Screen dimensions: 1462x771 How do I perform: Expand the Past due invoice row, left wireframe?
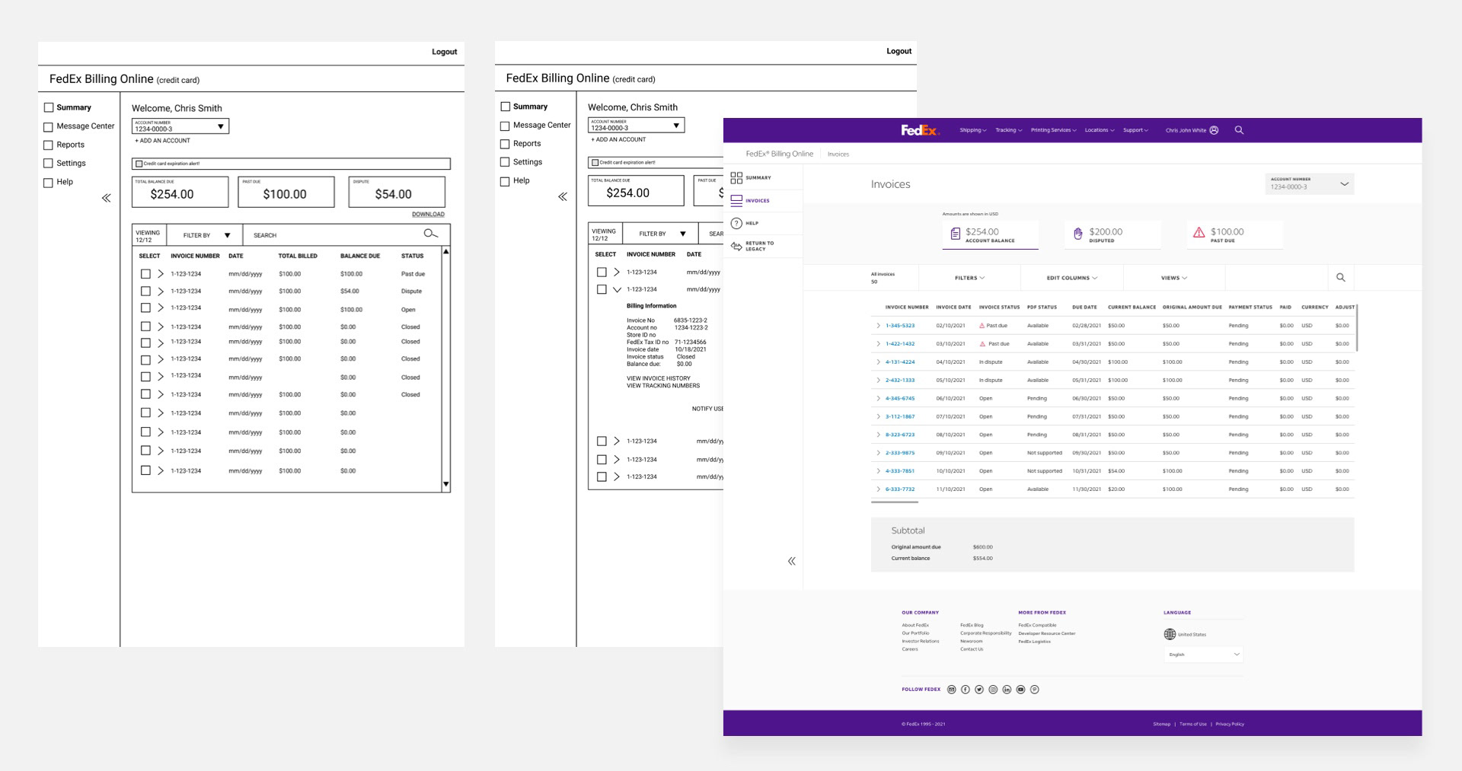[x=161, y=274]
